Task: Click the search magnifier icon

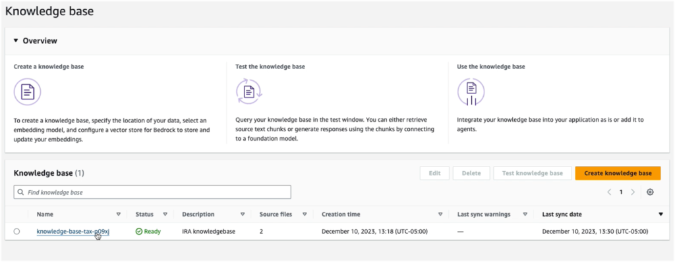Action: click(21, 192)
